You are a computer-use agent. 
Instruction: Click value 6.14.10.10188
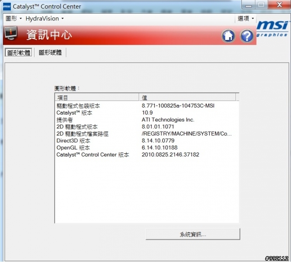coord(160,148)
